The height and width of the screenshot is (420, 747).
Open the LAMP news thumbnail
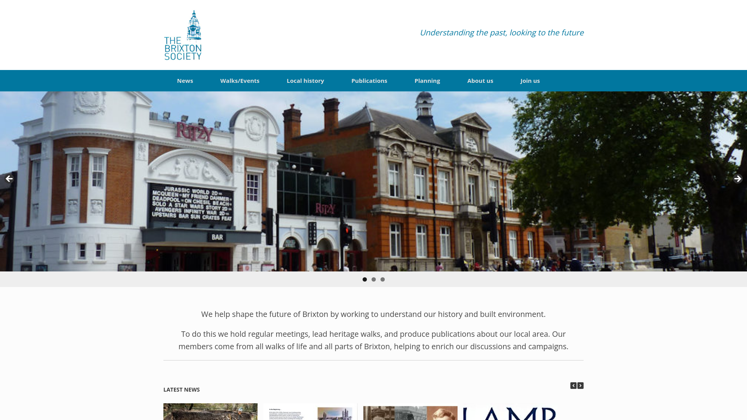pos(510,411)
